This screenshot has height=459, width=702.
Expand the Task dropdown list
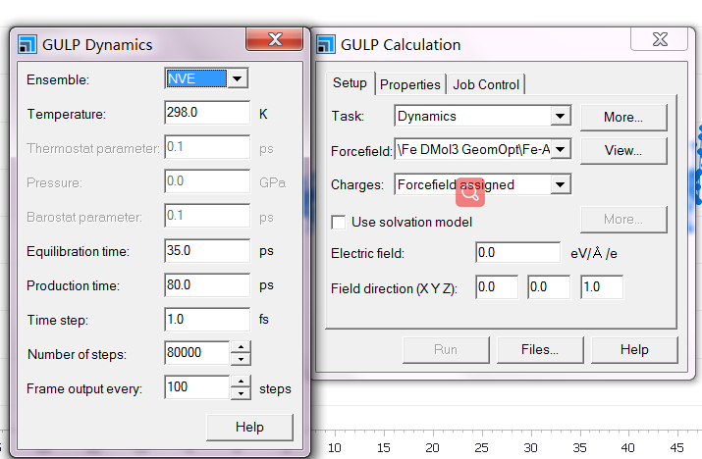[561, 117]
